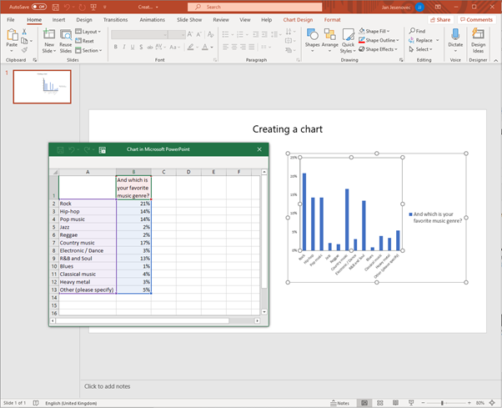Open the Comments pane button
The image size is (502, 408).
pos(476,19)
